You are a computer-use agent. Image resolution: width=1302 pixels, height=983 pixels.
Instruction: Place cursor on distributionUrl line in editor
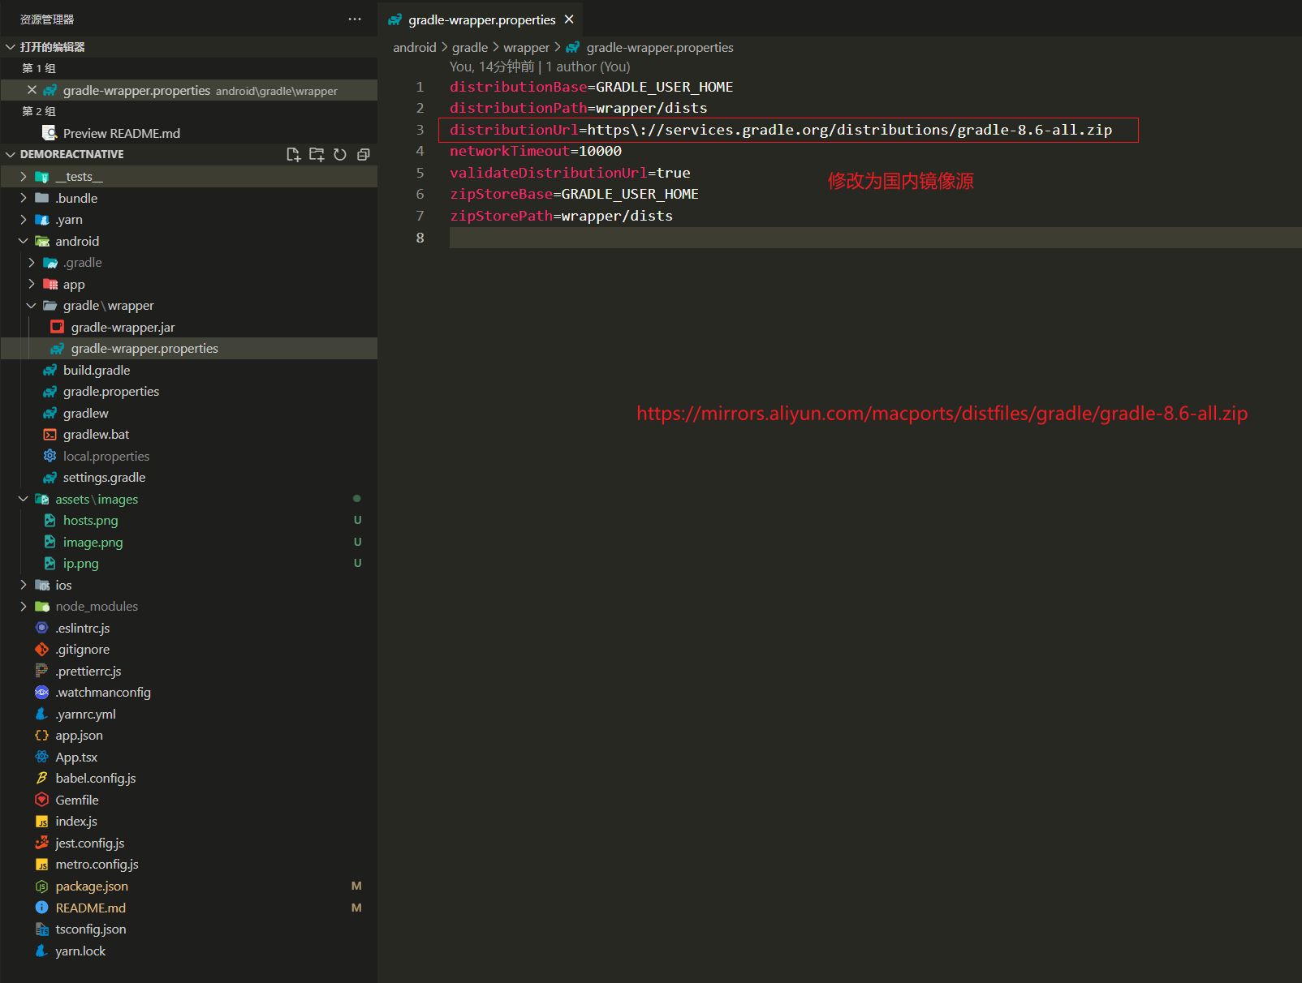780,130
